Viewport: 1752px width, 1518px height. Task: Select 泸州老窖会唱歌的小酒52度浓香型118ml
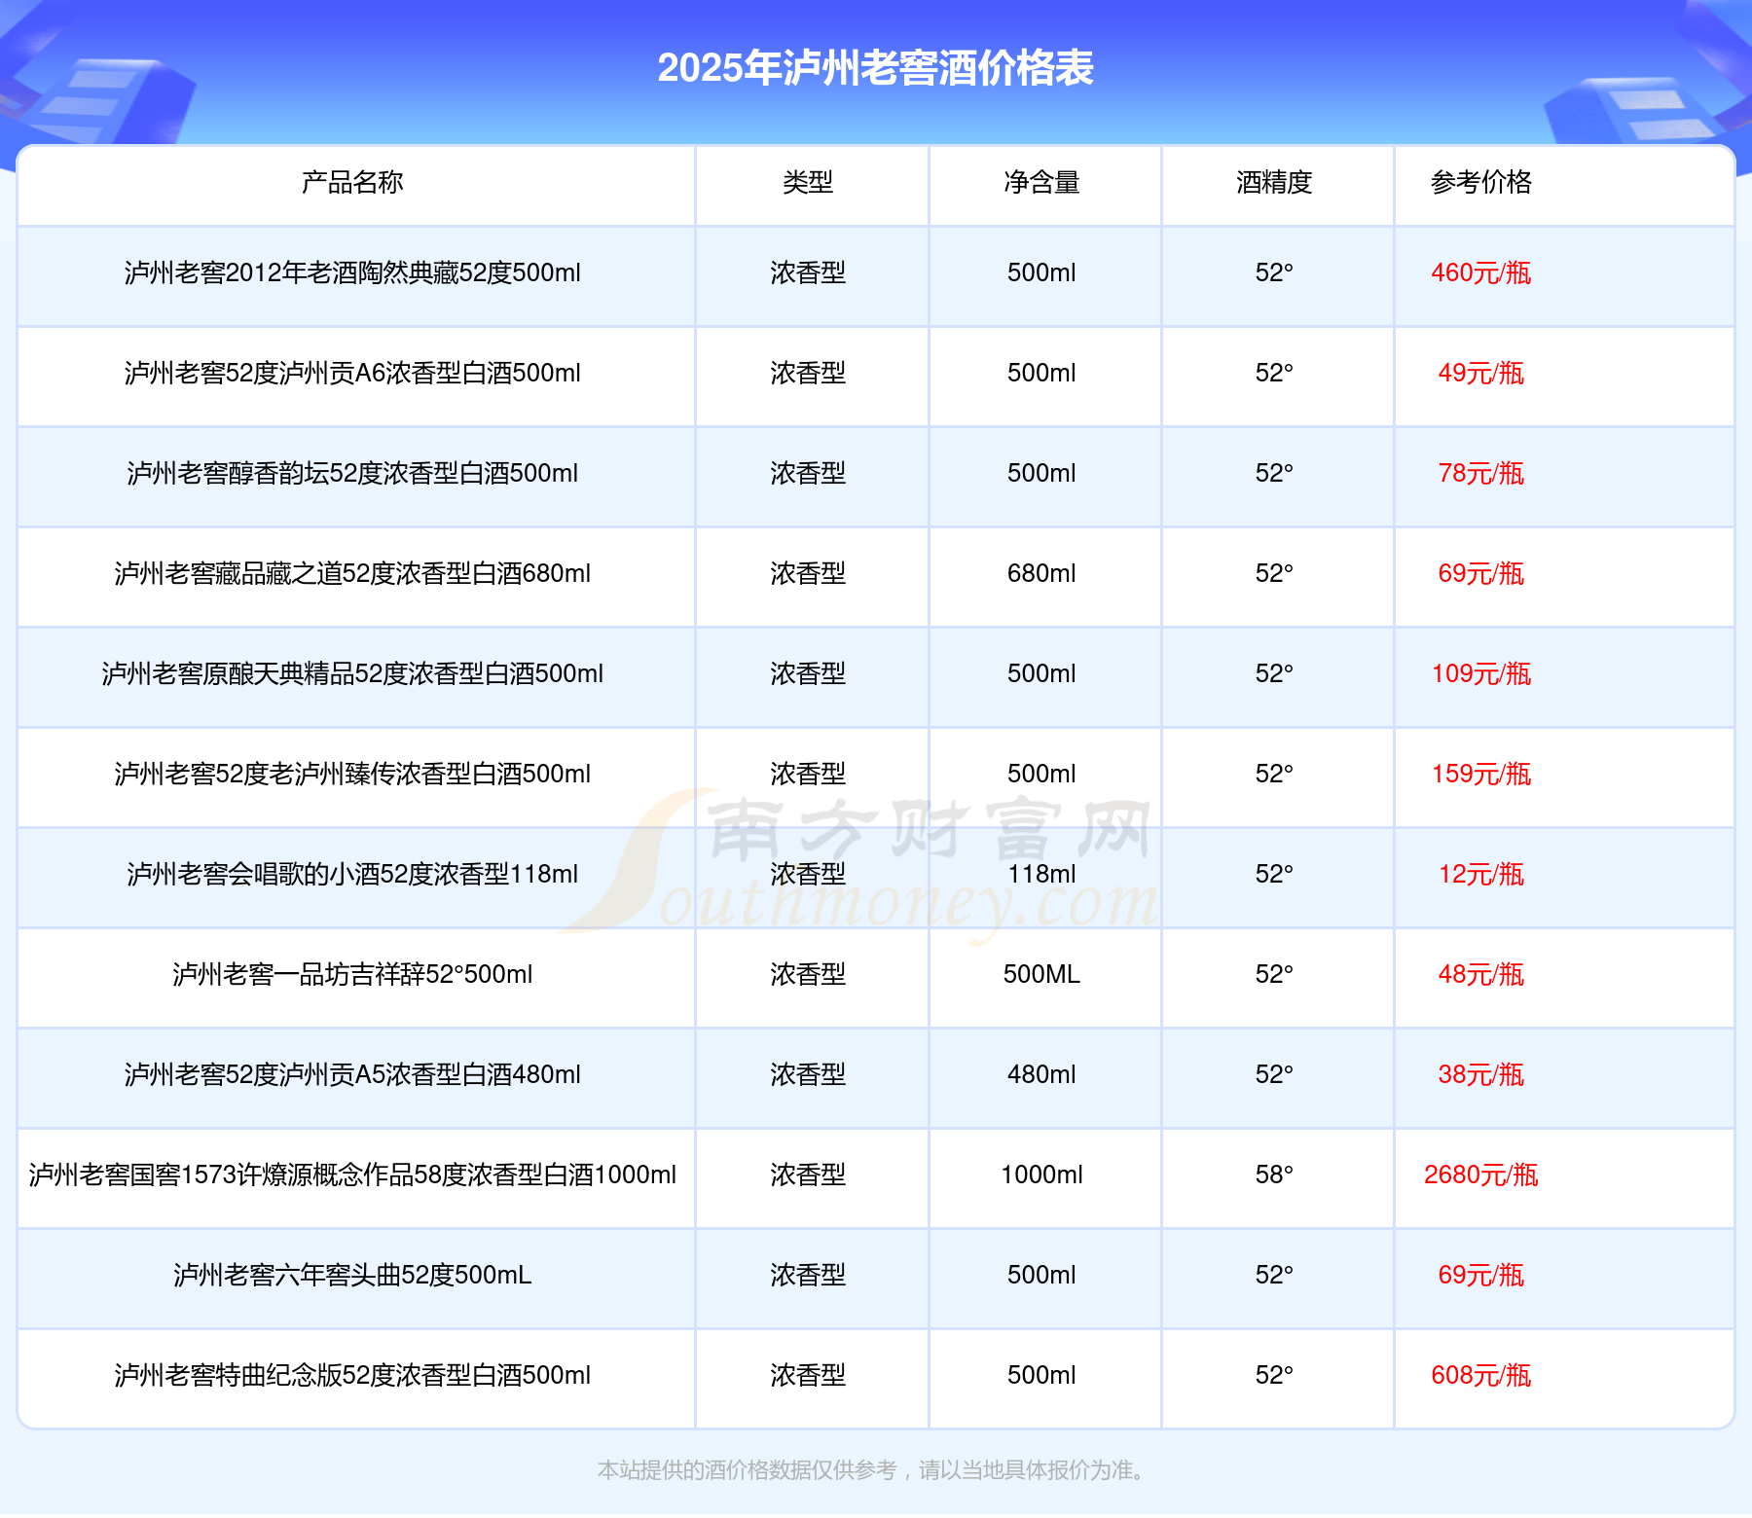pos(352,875)
